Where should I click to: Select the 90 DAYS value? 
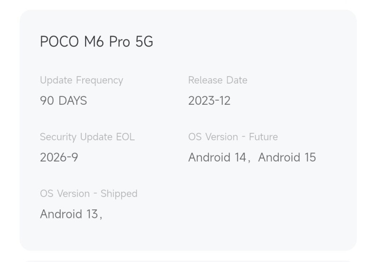click(63, 100)
